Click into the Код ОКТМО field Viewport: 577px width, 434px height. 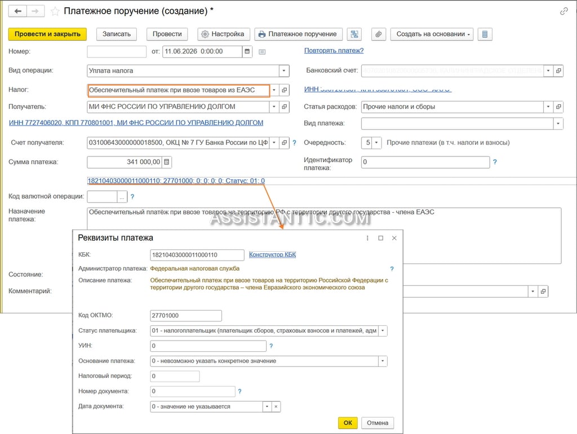pos(186,316)
